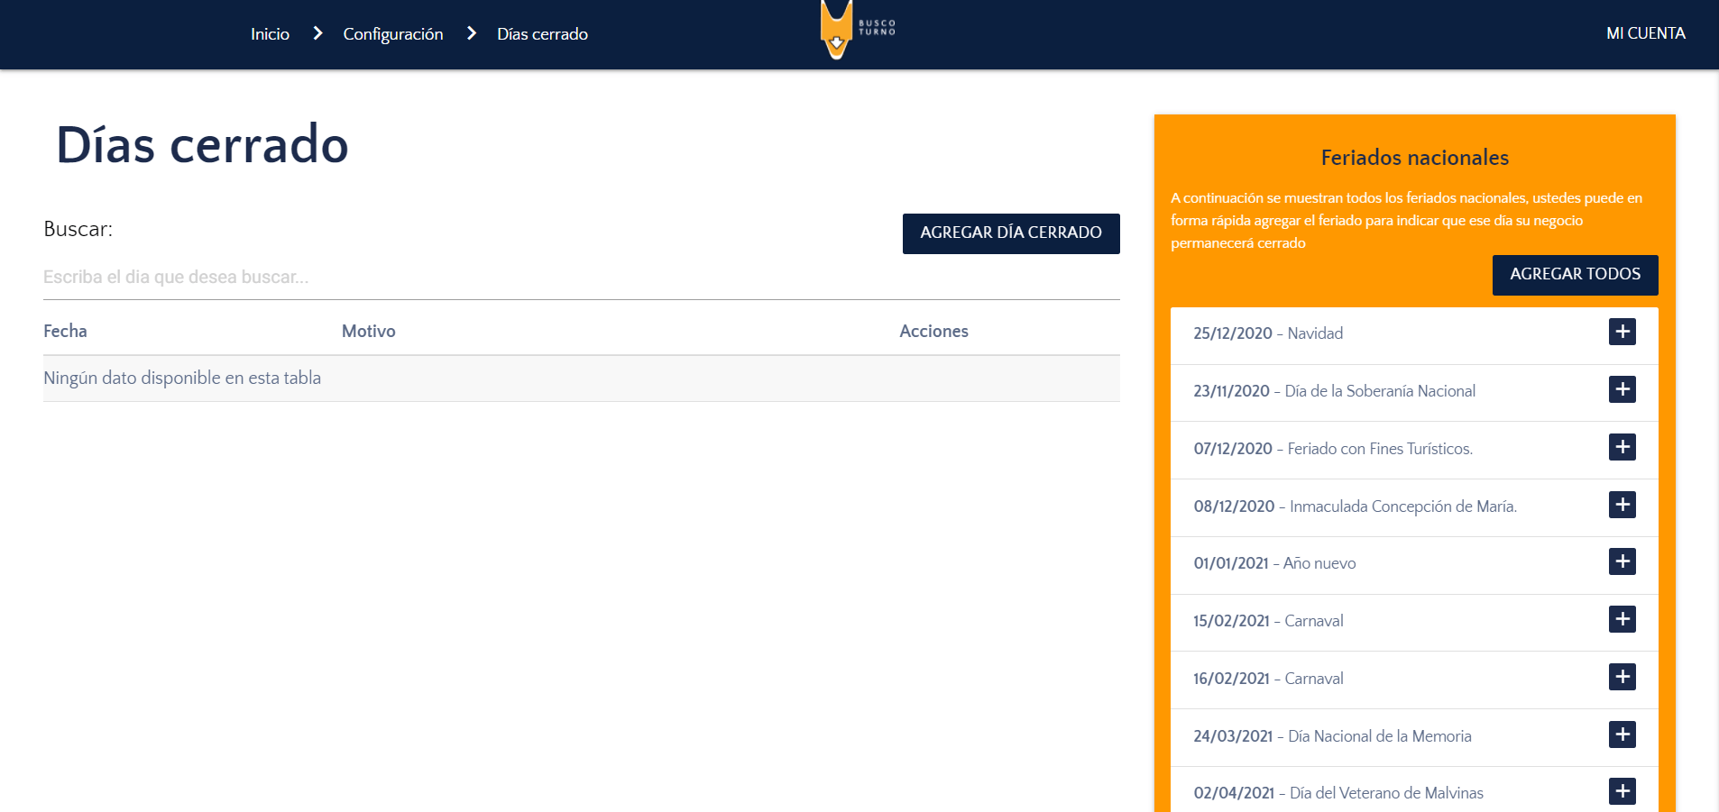Select the Días cerrado breadcrumb item
1719x812 pixels.
coord(542,34)
